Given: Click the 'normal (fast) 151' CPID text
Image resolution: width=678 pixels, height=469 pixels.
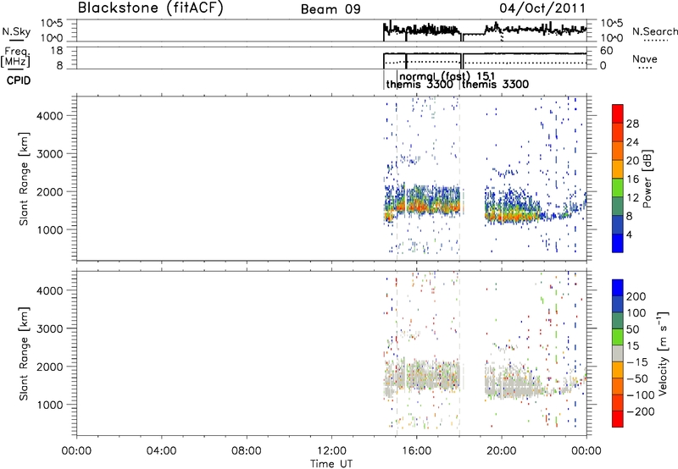Looking at the screenshot, I should (447, 76).
